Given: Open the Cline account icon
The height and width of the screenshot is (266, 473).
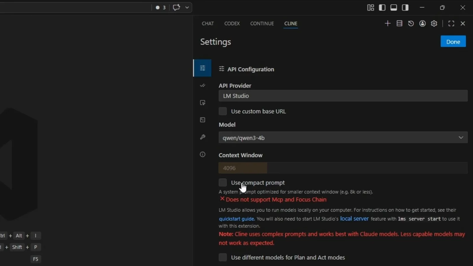Looking at the screenshot, I should 422,23.
